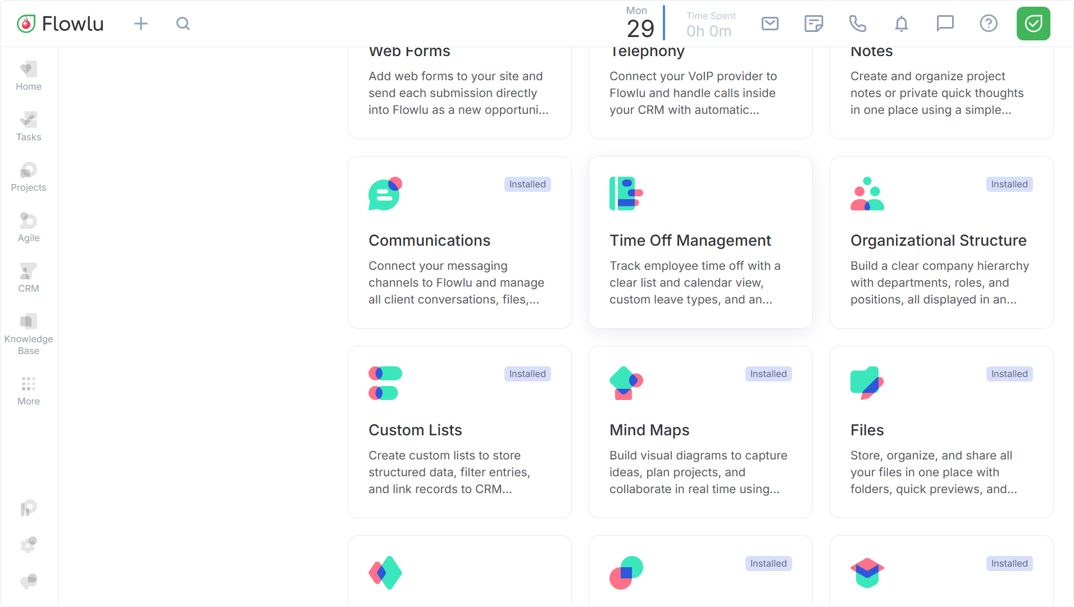
Task: Click the phone call icon
Action: tap(857, 24)
